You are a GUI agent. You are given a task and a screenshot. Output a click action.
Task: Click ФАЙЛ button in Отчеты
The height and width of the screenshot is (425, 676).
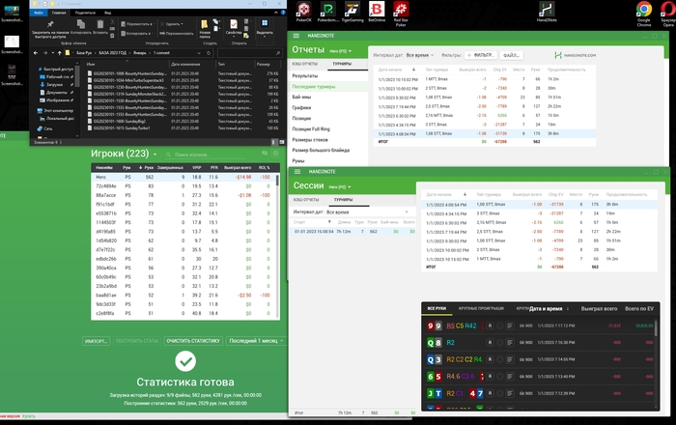(511, 55)
